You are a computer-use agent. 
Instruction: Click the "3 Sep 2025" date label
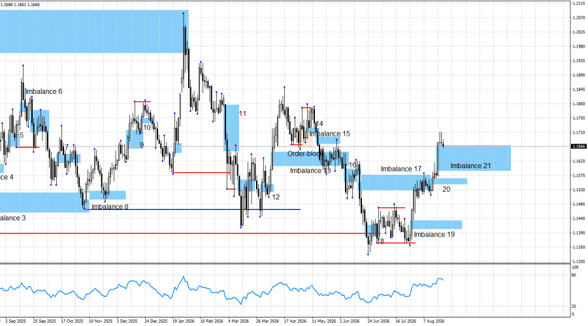(x=16, y=321)
